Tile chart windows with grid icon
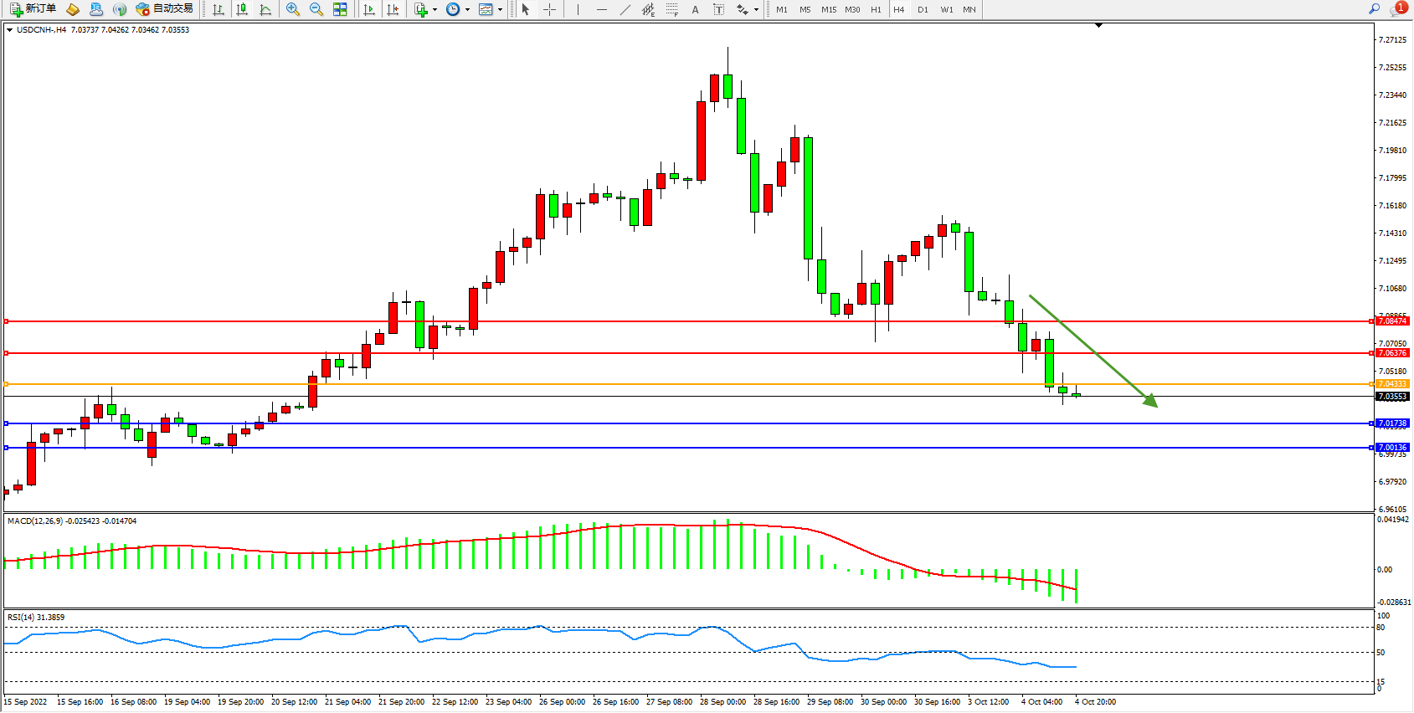The height and width of the screenshot is (713, 1414). pos(340,9)
